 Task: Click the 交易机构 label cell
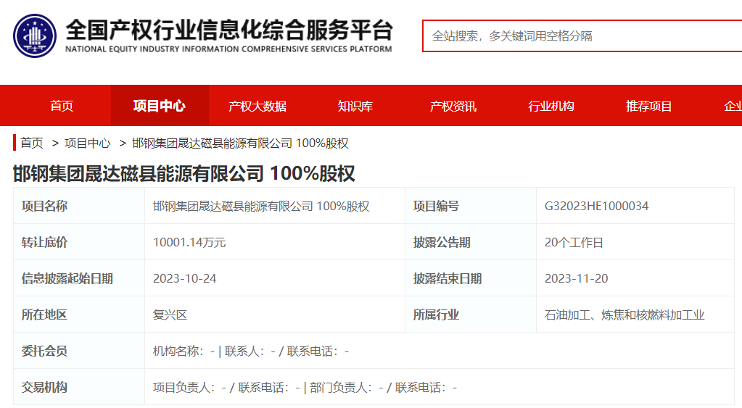(x=79, y=387)
